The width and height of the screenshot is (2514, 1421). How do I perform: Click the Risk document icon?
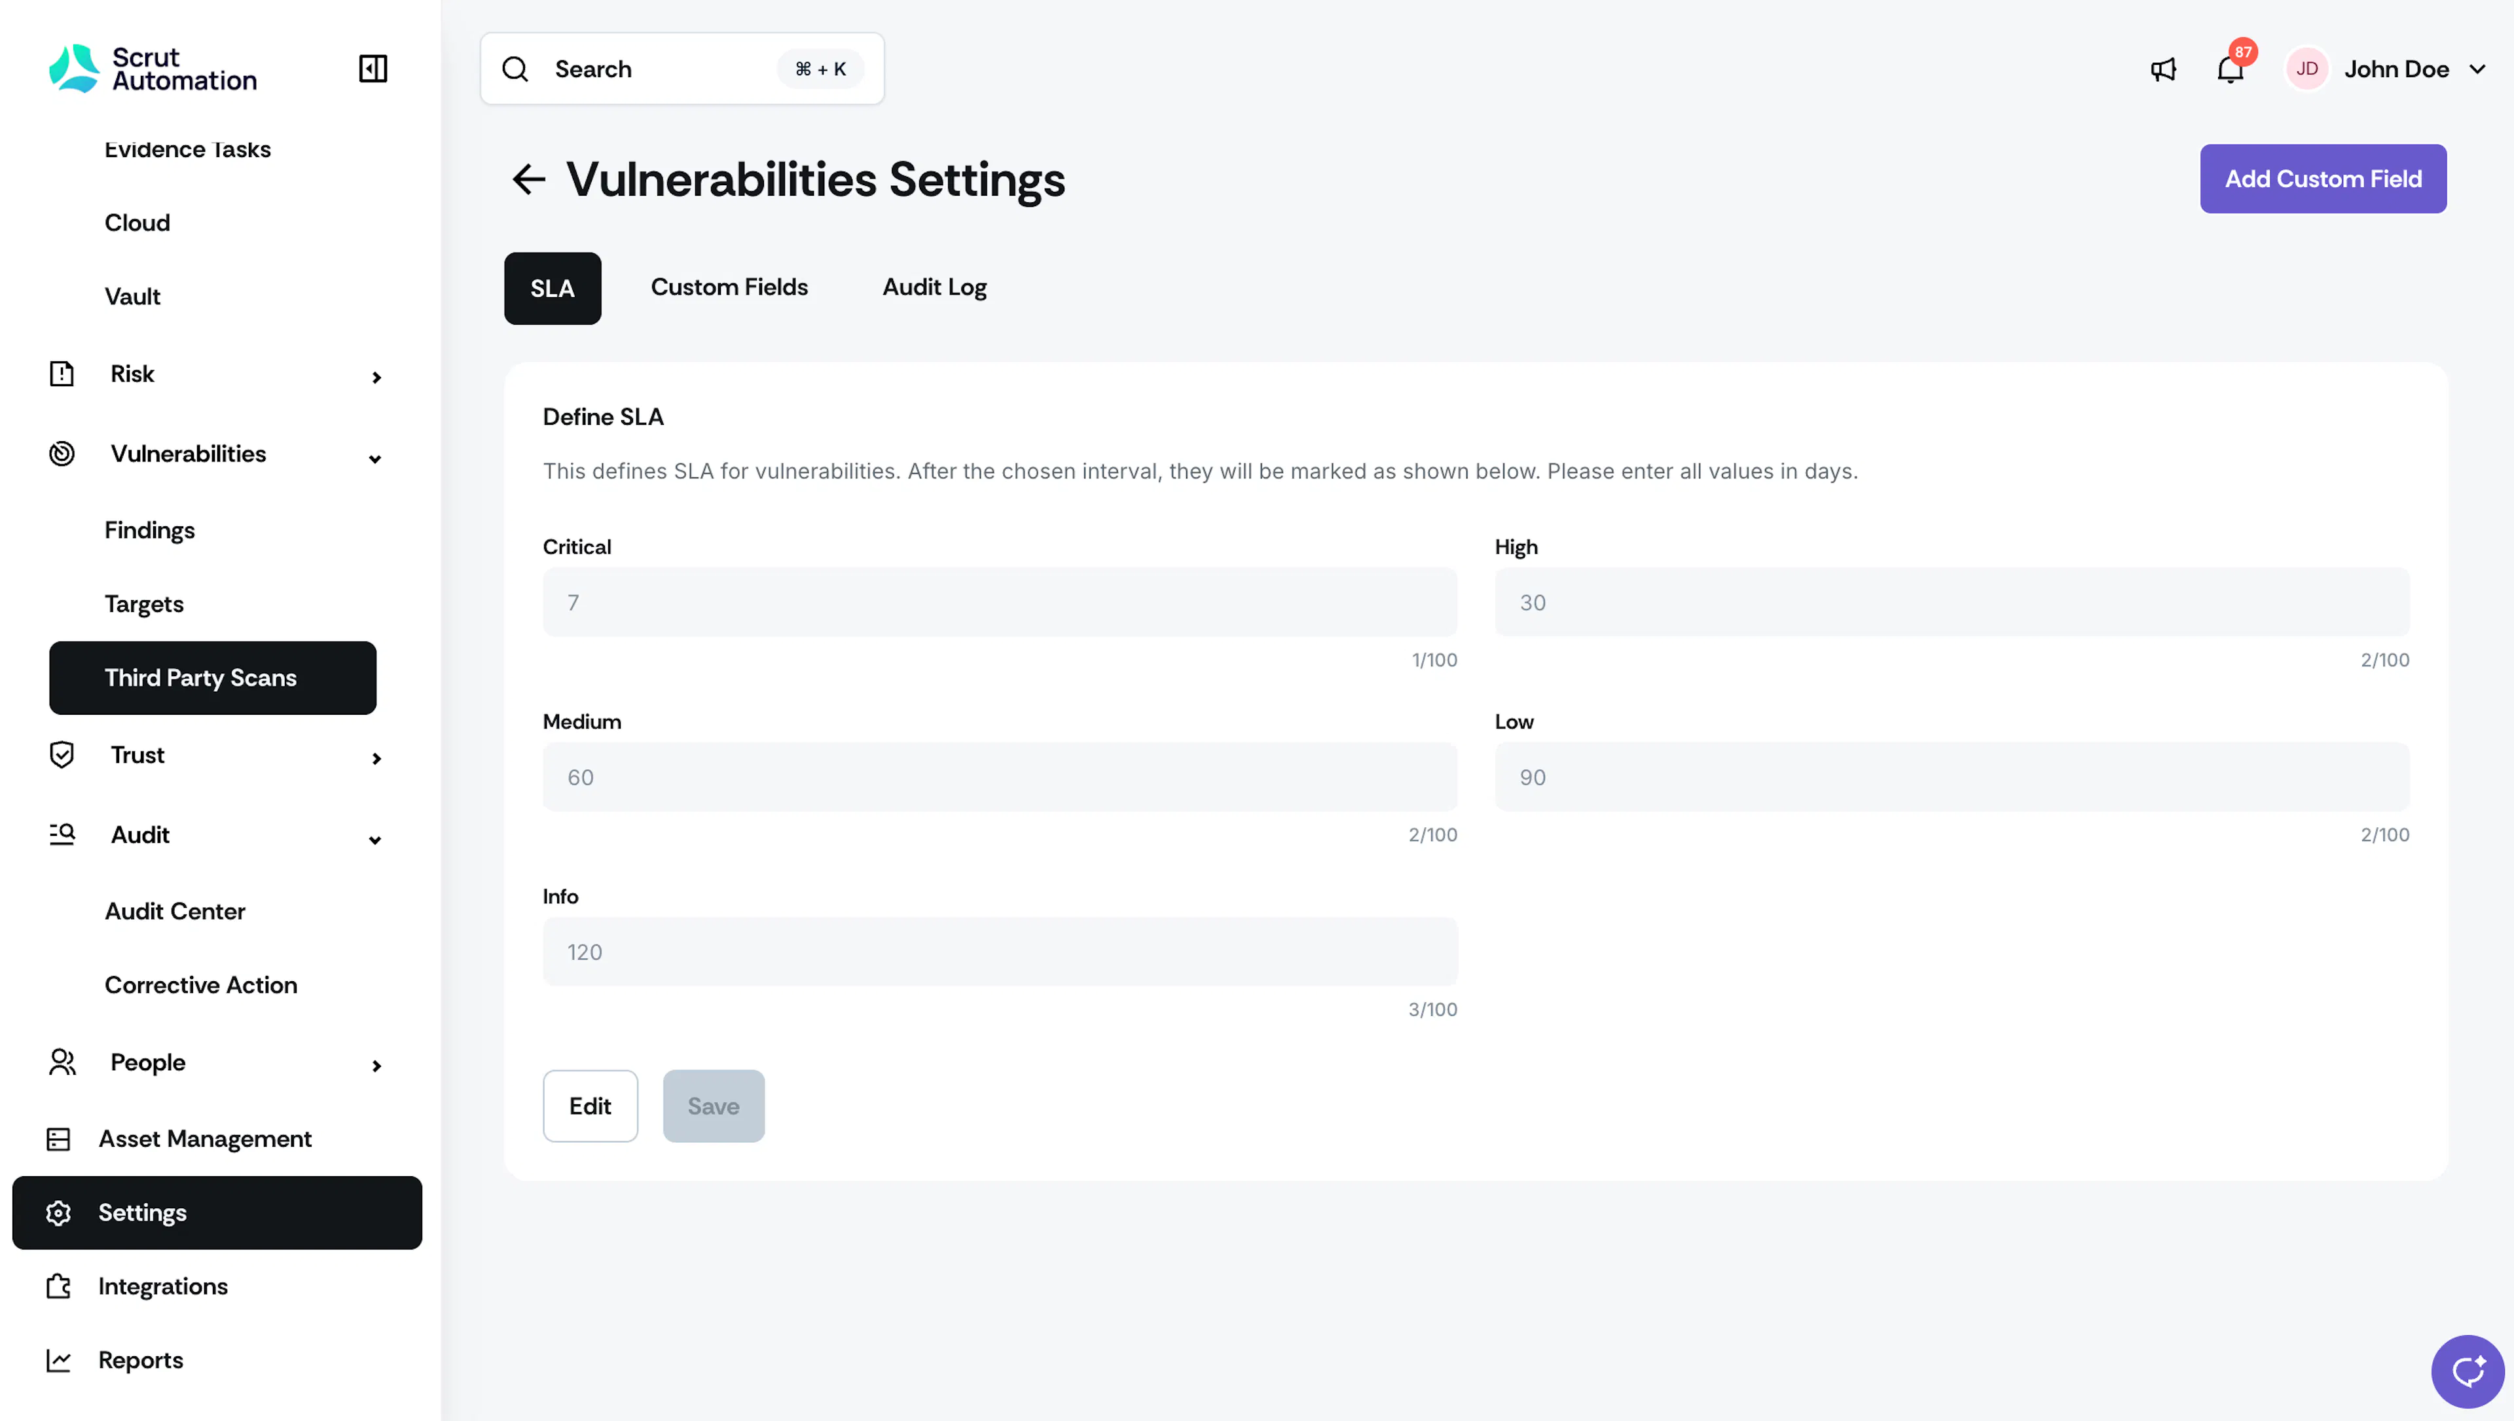[x=62, y=374]
